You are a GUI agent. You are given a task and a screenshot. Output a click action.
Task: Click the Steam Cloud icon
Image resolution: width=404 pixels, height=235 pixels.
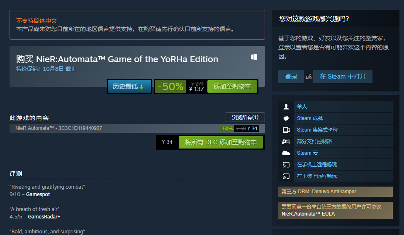point(286,153)
